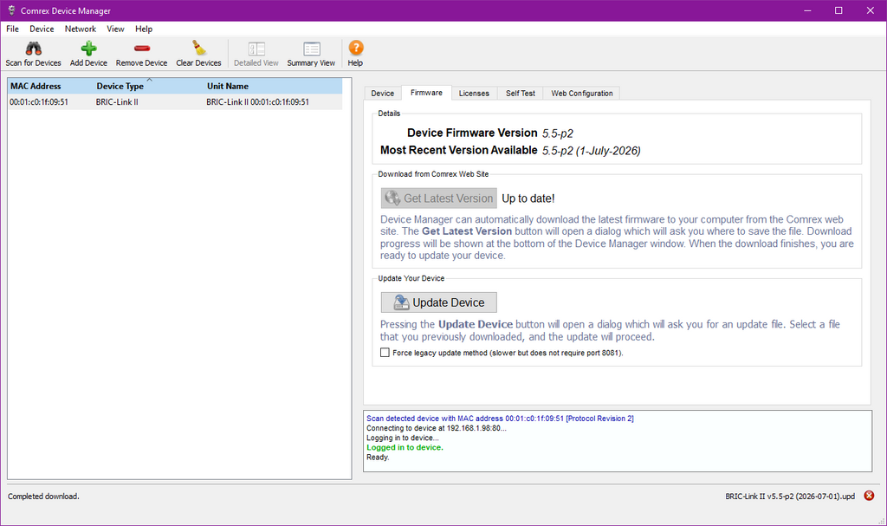The image size is (887, 526).
Task: Go to the Licenses tab
Action: 474,94
